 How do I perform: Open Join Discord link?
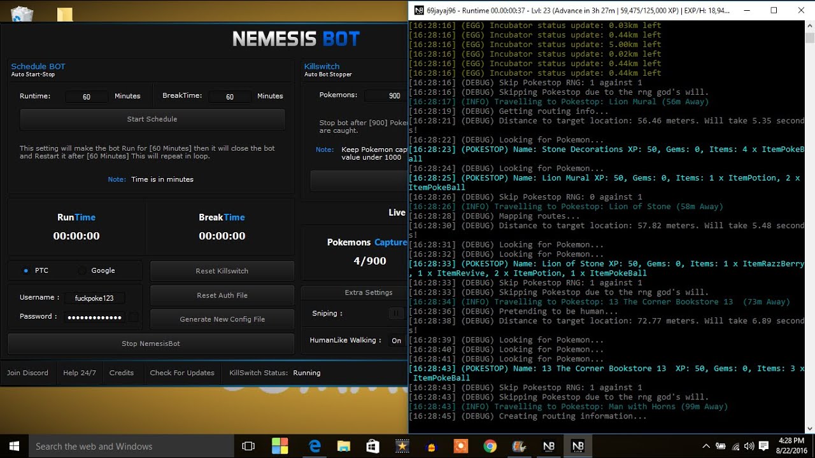[x=27, y=373]
